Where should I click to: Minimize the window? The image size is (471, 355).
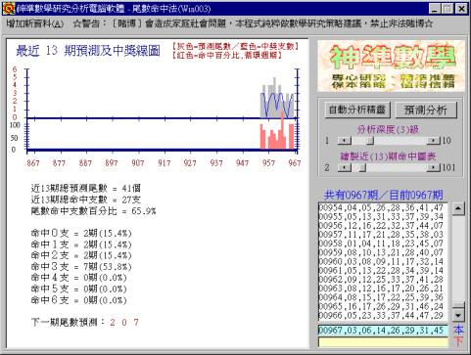435,9
